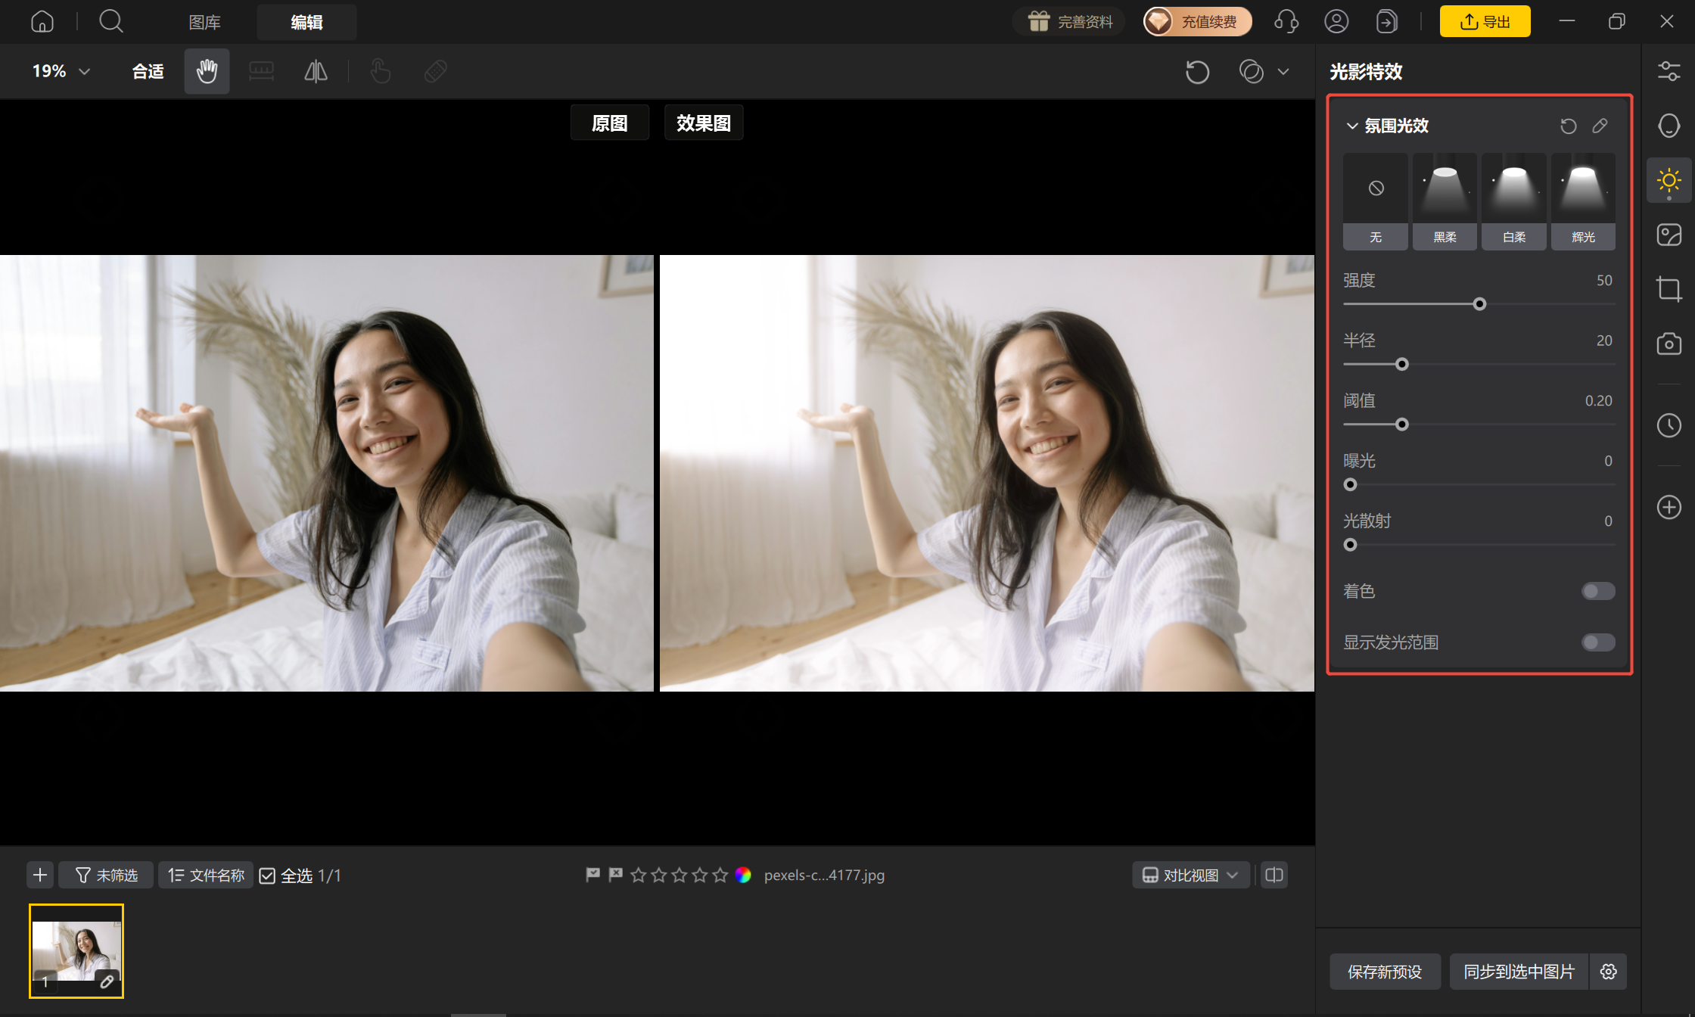Set rating to third star
The height and width of the screenshot is (1017, 1695).
click(679, 875)
